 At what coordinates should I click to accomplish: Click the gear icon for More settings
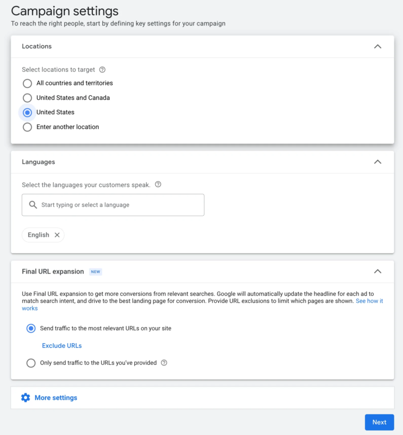pyautogui.click(x=26, y=397)
